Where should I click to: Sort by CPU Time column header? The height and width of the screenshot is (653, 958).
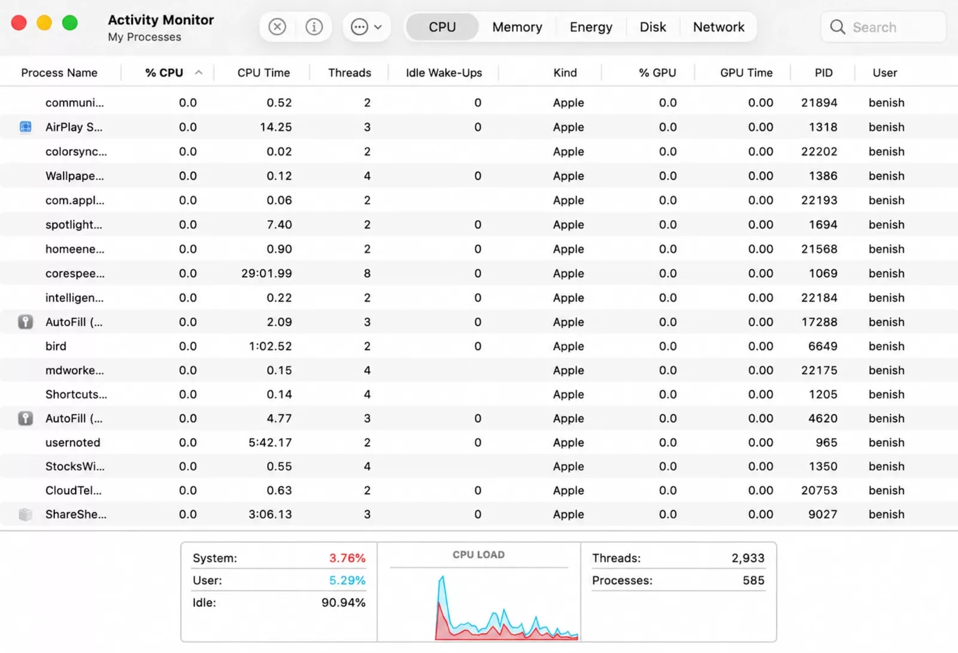click(263, 72)
